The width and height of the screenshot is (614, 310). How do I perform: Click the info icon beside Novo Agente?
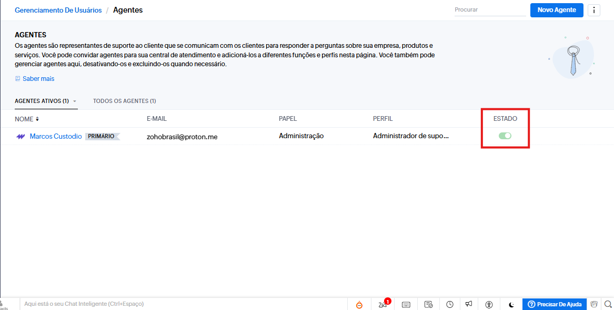tap(594, 10)
